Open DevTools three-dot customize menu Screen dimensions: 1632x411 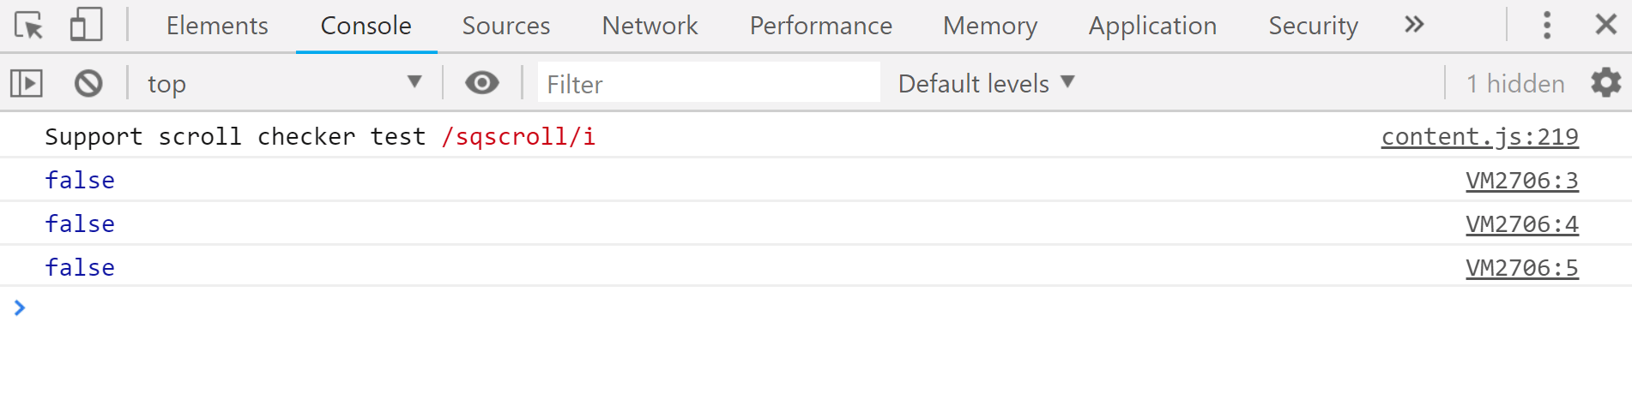pos(1547,25)
